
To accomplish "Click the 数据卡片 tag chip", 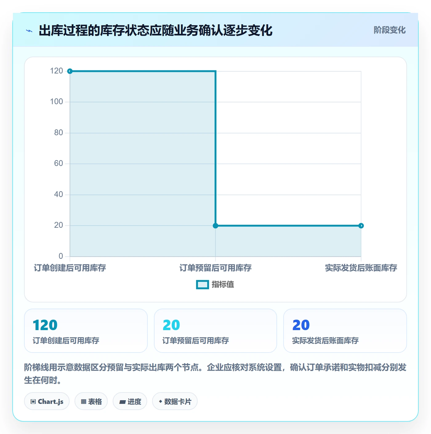I will coord(175,401).
